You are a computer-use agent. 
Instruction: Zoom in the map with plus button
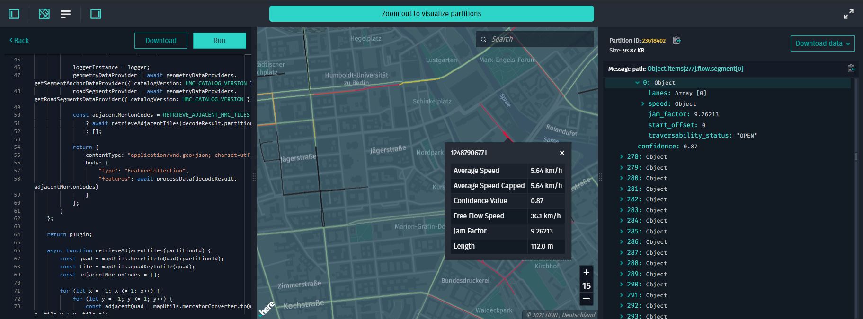586,272
